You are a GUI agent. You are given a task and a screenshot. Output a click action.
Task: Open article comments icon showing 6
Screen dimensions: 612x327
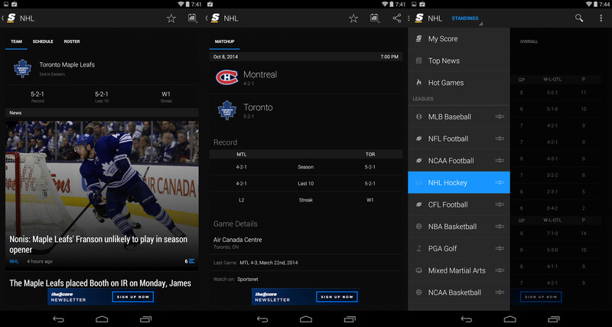190,261
